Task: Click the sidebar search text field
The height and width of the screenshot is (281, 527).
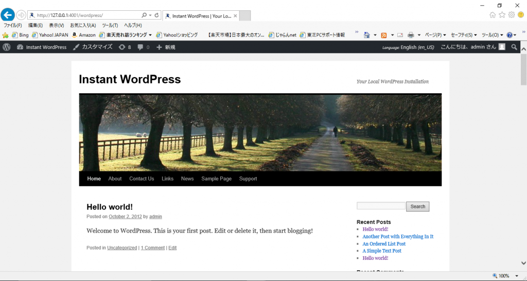Action: [381, 206]
